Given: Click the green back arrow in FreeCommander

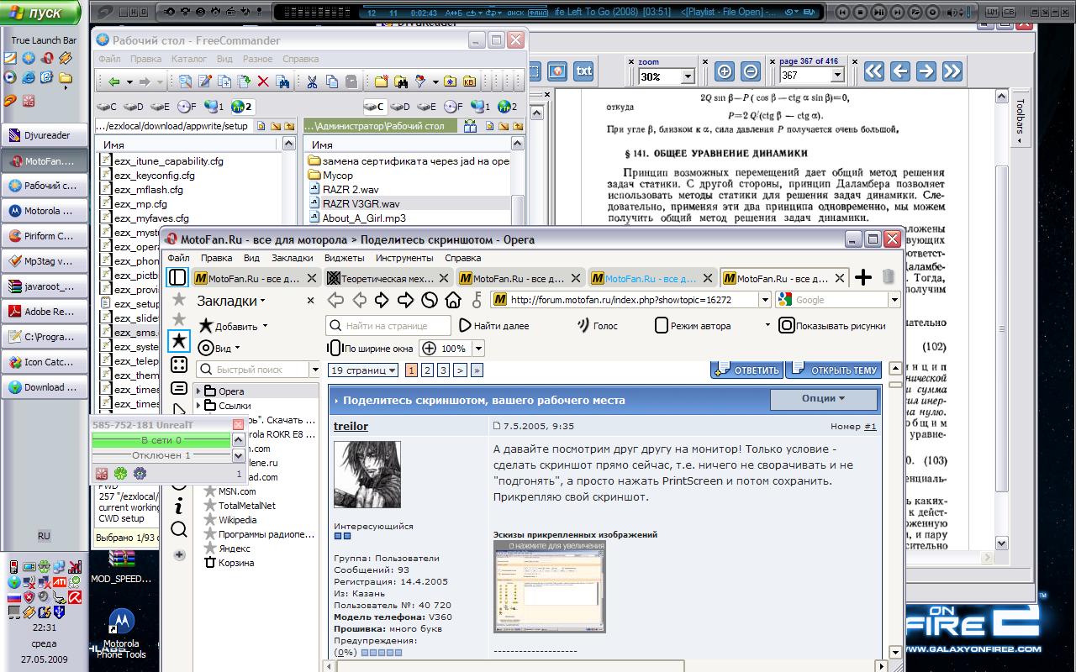Looking at the screenshot, I should pyautogui.click(x=113, y=81).
